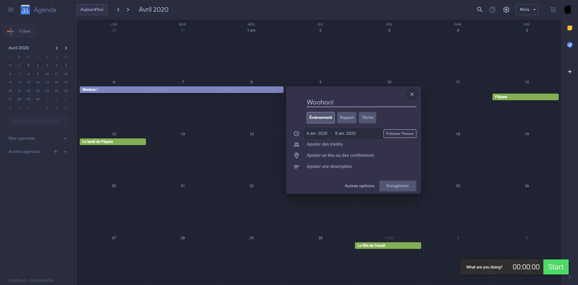
Task: Click the location pin icon in the dialog
Action: point(297,155)
